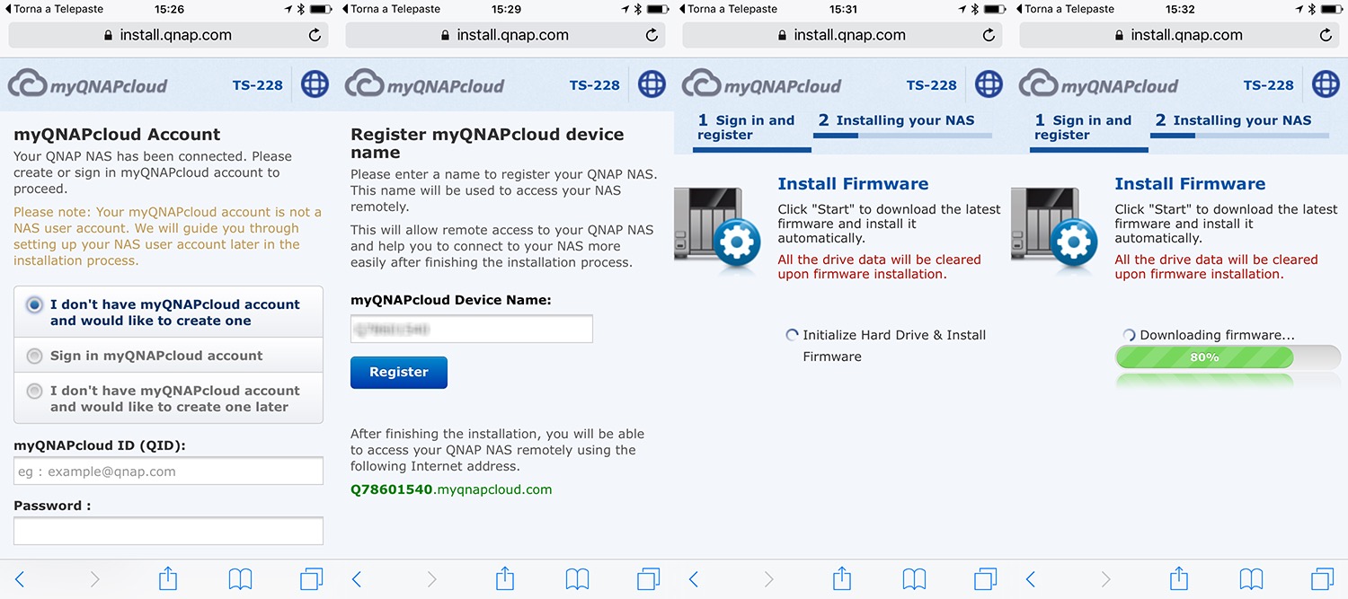Open share sheet on the 15:29 screen

(x=505, y=577)
